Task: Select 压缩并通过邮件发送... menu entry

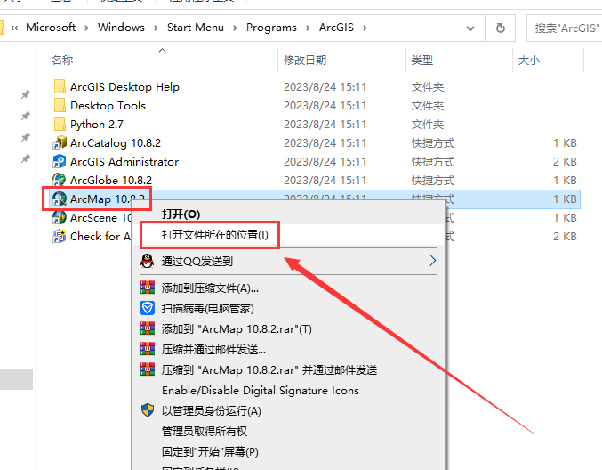Action: click(213, 349)
